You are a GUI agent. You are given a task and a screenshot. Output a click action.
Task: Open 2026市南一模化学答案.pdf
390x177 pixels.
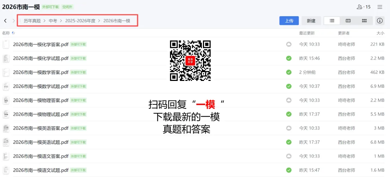(x=40, y=44)
